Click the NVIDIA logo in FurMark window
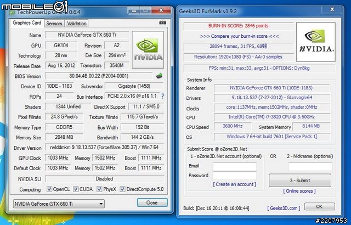Image resolution: width=351 pixels, height=225 pixels. click(316, 42)
